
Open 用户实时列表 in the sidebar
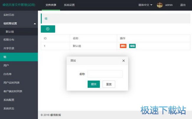(19, 83)
